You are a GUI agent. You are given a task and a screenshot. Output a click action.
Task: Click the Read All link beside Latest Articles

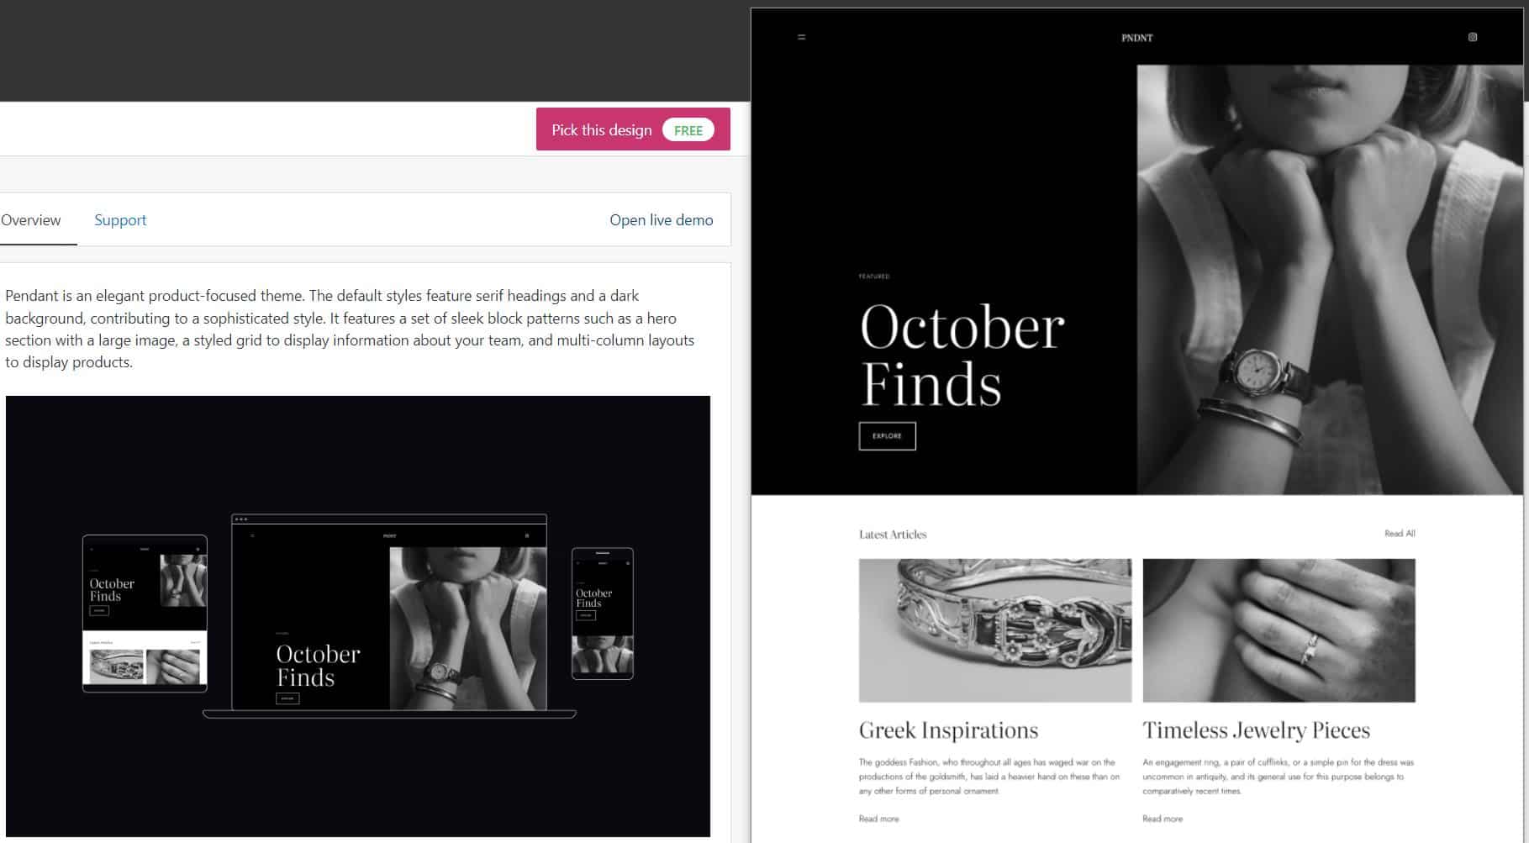coord(1400,534)
